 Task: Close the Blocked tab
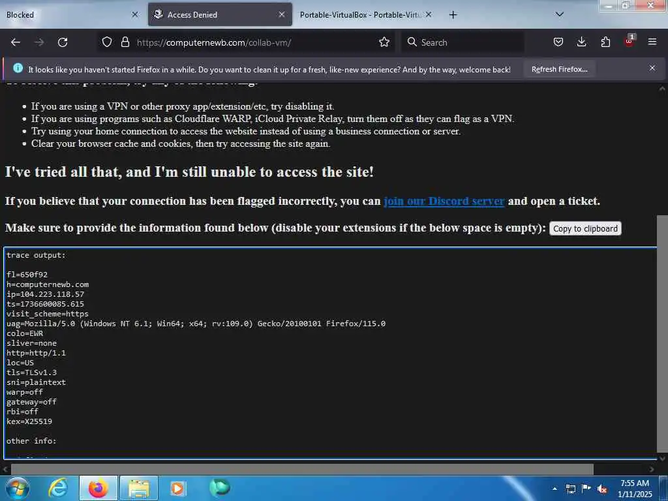point(135,15)
